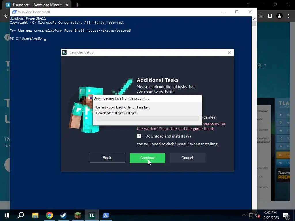Click the PowerShell scrollbar up arrow
Viewport: 295px width, 221px height.
pyautogui.click(x=254, y=19)
